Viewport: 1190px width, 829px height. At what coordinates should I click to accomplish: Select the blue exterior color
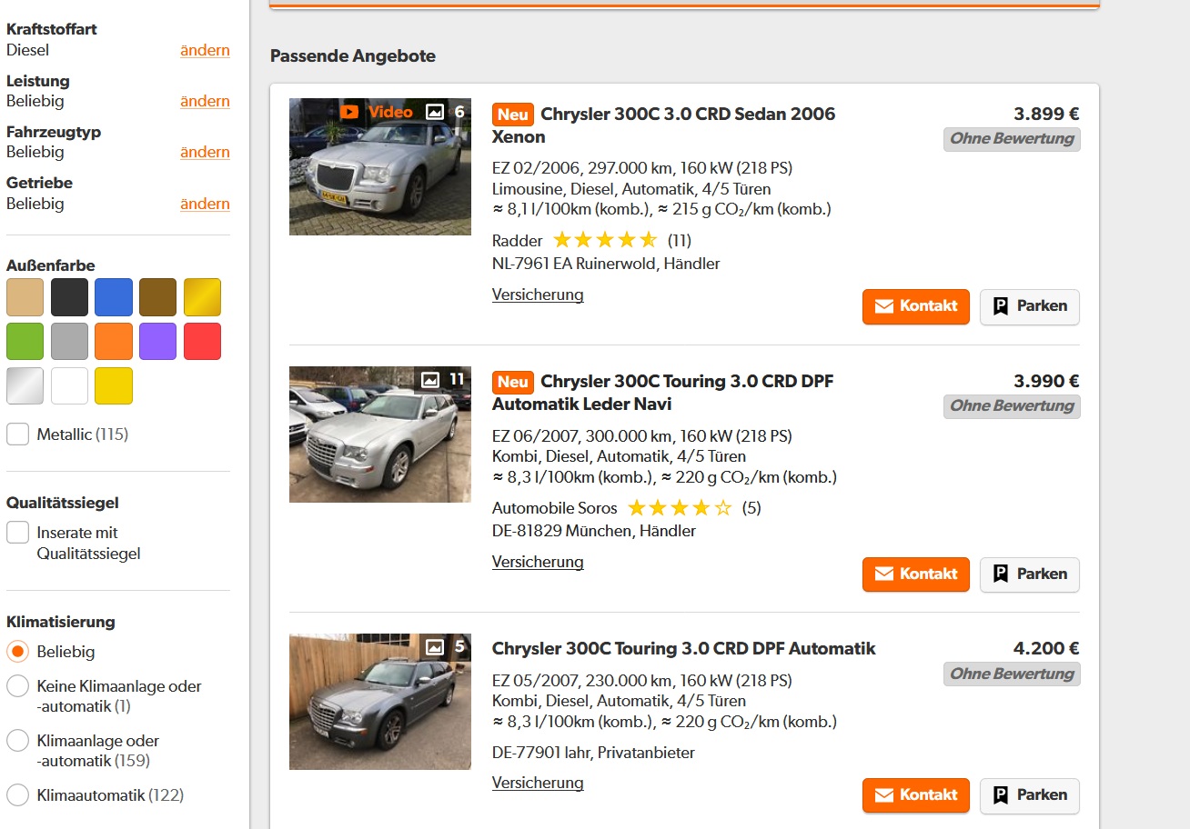point(114,297)
